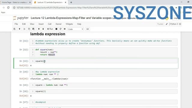Open the File menu
192x108 pixels.
[16, 24]
